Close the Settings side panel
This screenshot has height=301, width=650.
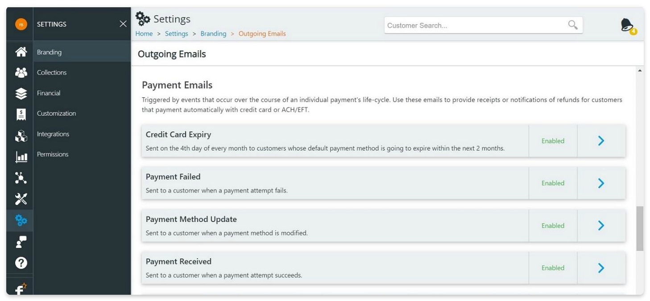point(123,24)
